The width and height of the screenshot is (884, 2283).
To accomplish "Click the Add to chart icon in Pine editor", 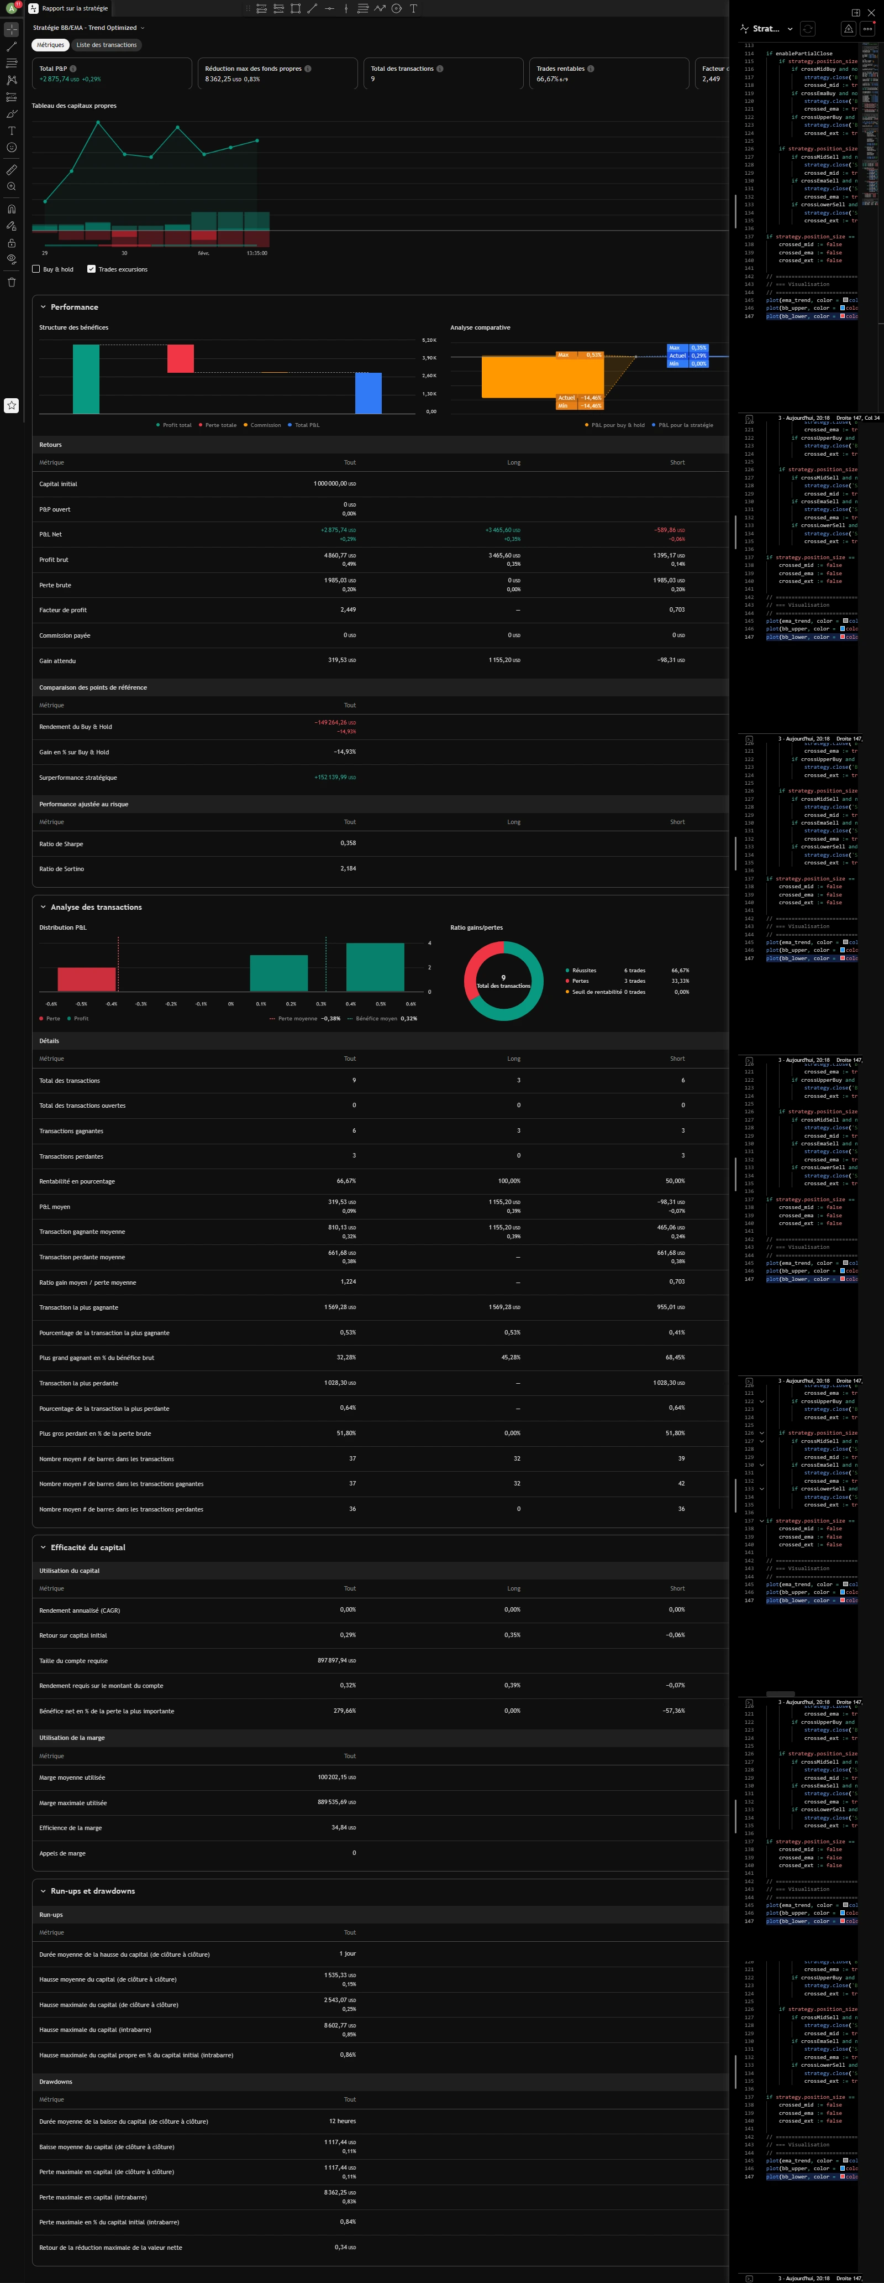I will point(848,28).
